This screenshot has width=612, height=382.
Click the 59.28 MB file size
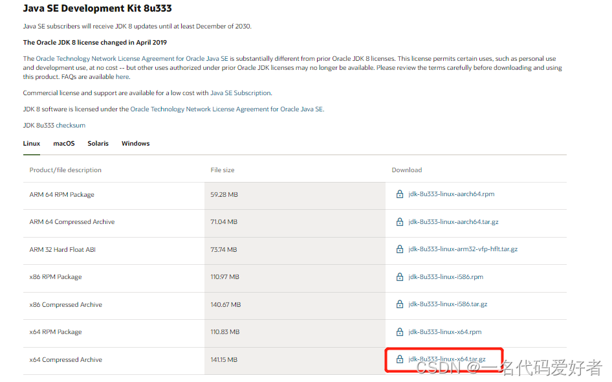(224, 194)
